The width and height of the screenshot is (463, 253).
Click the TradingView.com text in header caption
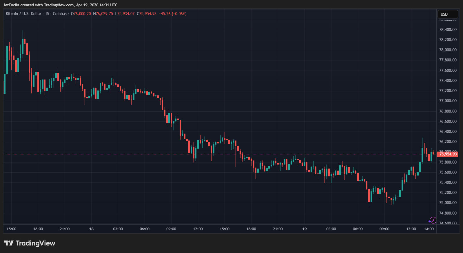pos(59,5)
